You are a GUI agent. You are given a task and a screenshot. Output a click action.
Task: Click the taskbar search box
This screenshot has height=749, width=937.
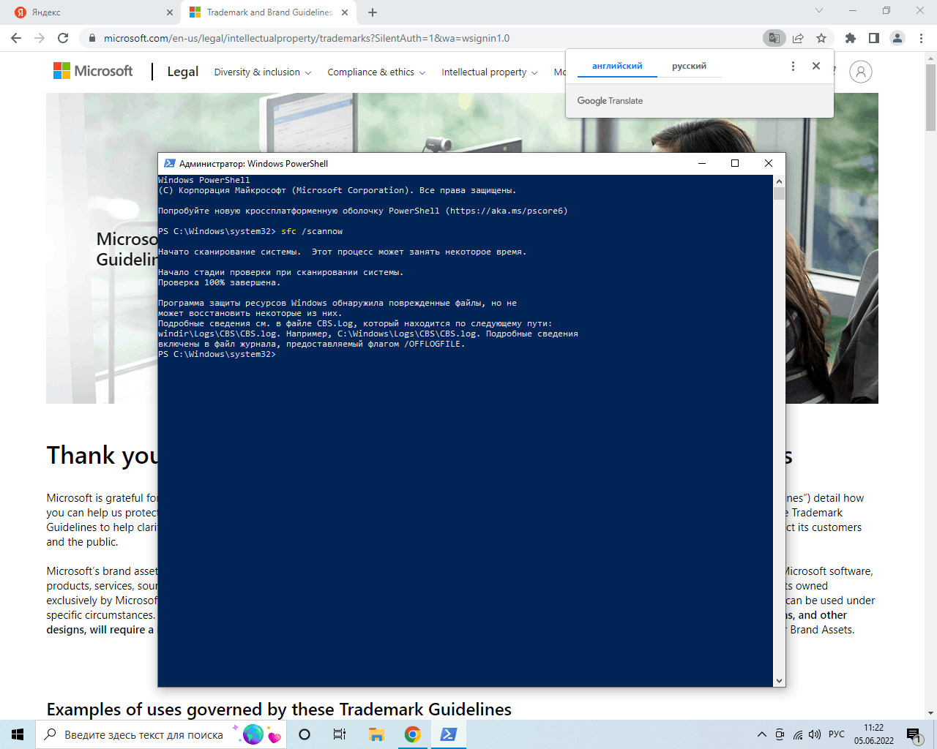pyautogui.click(x=160, y=734)
